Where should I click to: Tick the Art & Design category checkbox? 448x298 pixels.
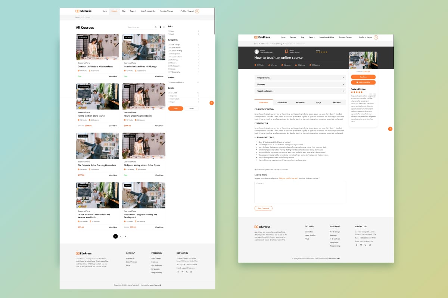click(169, 45)
